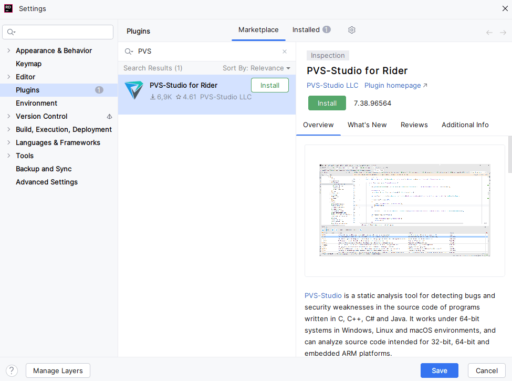Clear the PVS plugin search text
The width and height of the screenshot is (512, 381).
[x=285, y=52]
